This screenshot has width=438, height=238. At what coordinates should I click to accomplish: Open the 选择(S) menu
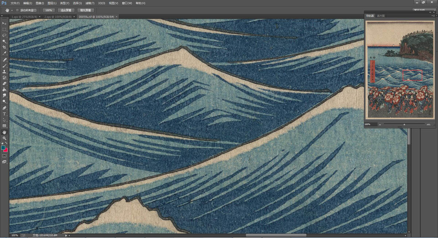78,3
